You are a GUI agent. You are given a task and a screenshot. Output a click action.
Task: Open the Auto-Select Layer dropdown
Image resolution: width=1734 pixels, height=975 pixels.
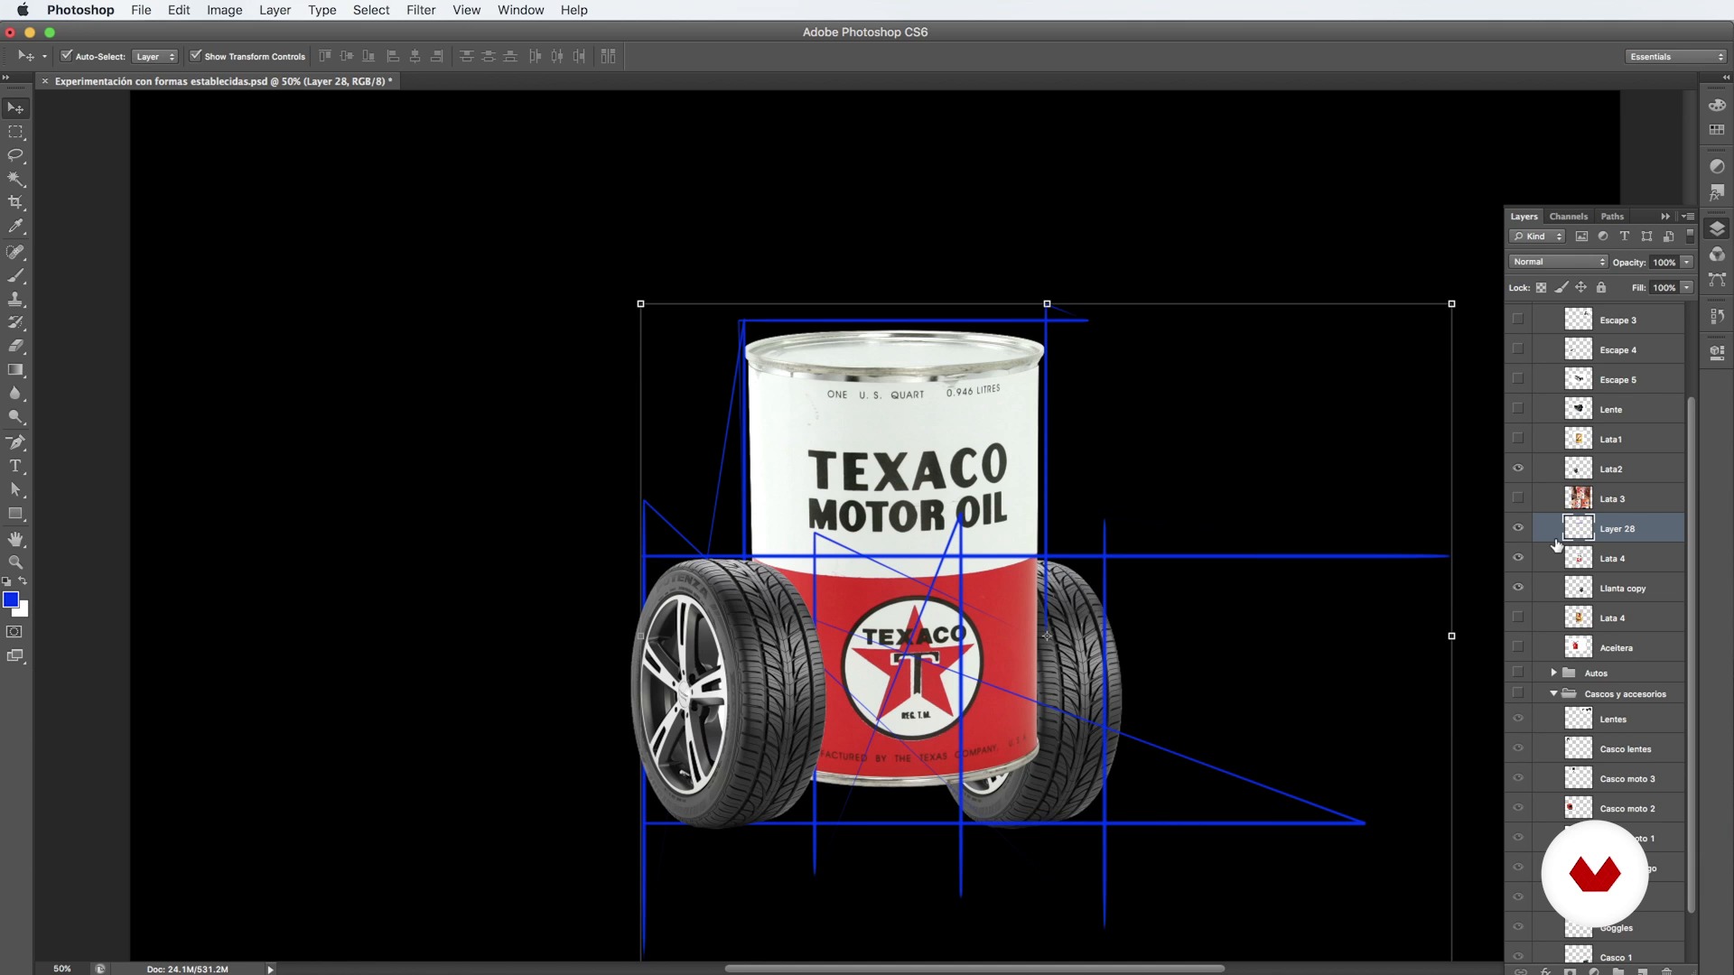[x=155, y=56]
